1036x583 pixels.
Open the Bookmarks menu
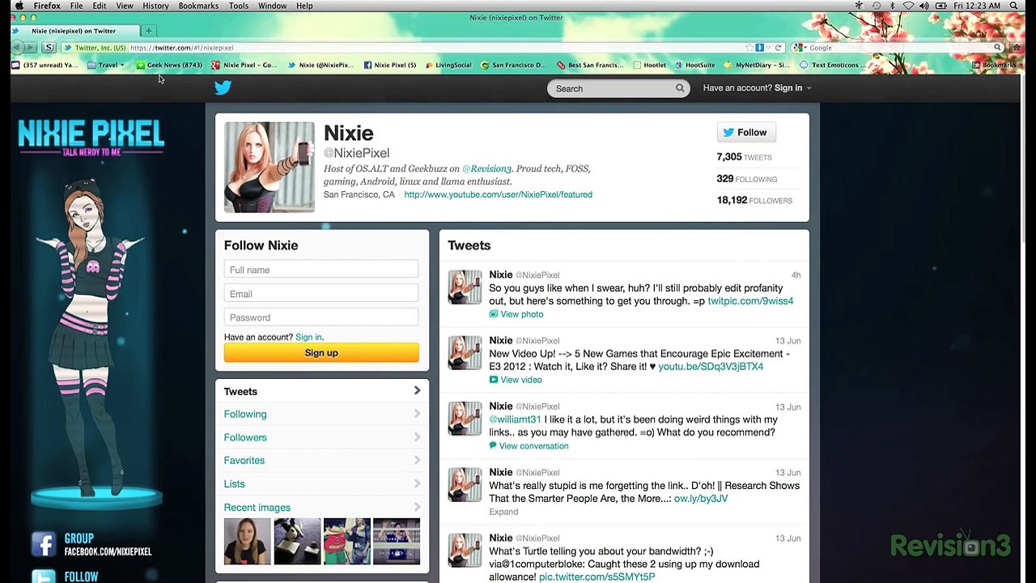(198, 6)
